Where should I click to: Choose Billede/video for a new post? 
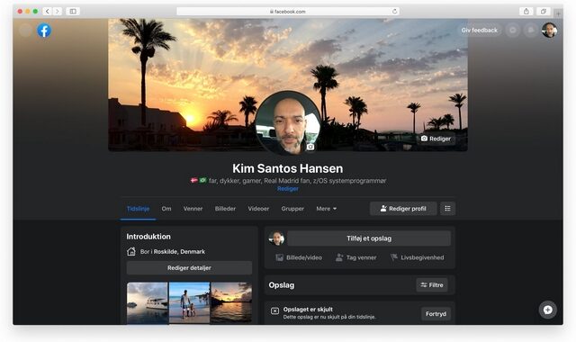click(x=299, y=257)
